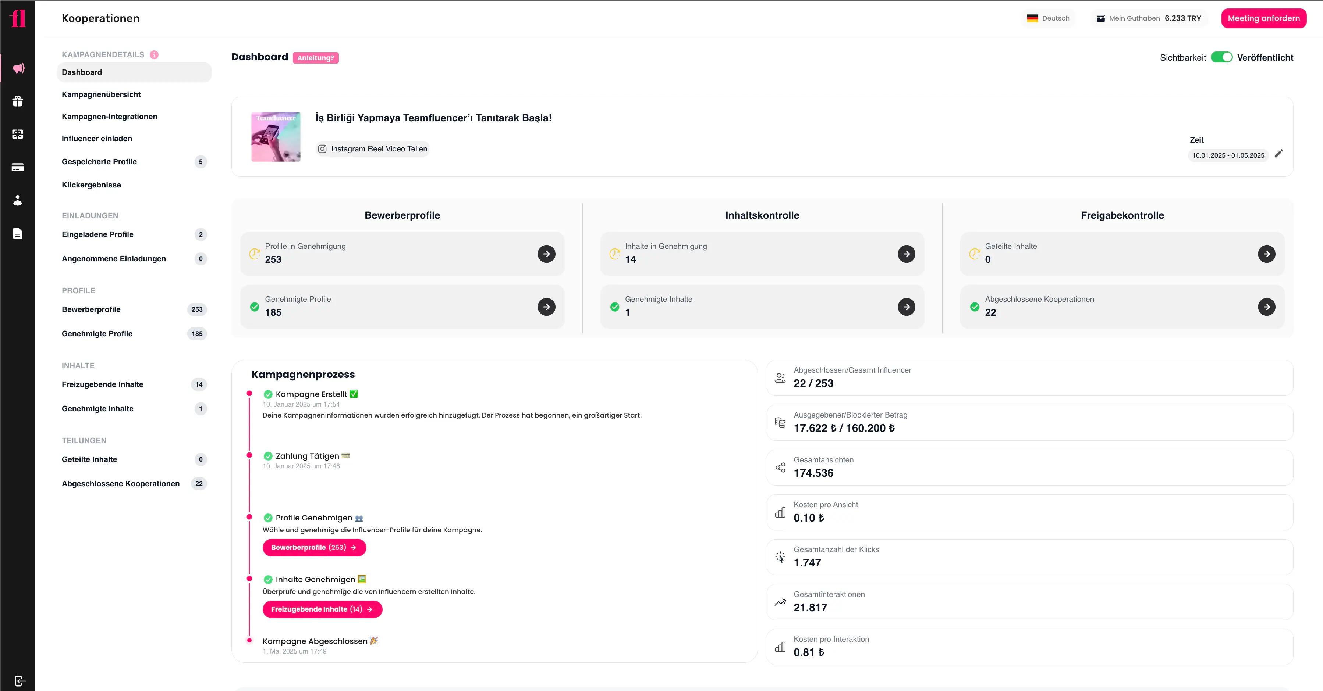Open the gift icon in sidebar

tap(18, 101)
